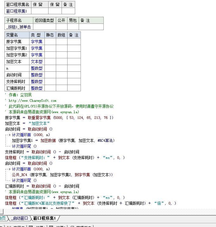The width and height of the screenshot is (216, 227).
Task: Click the 公开 column header
Action: click(62, 20)
